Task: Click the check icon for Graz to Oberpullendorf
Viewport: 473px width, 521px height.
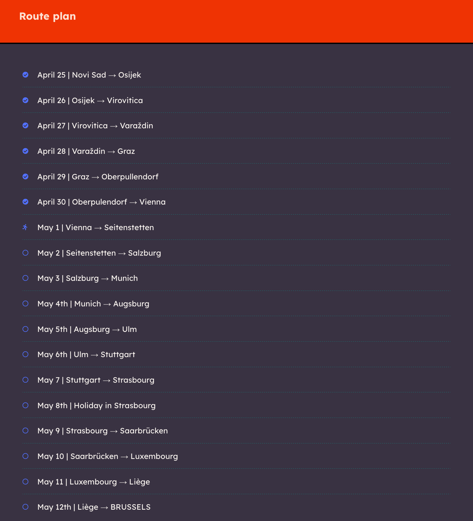Action: [26, 176]
